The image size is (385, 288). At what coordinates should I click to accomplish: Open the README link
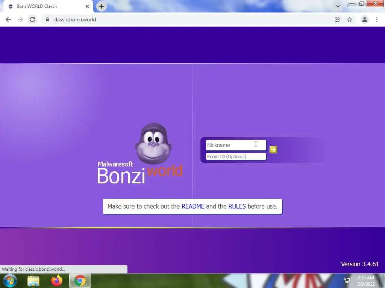(x=193, y=206)
